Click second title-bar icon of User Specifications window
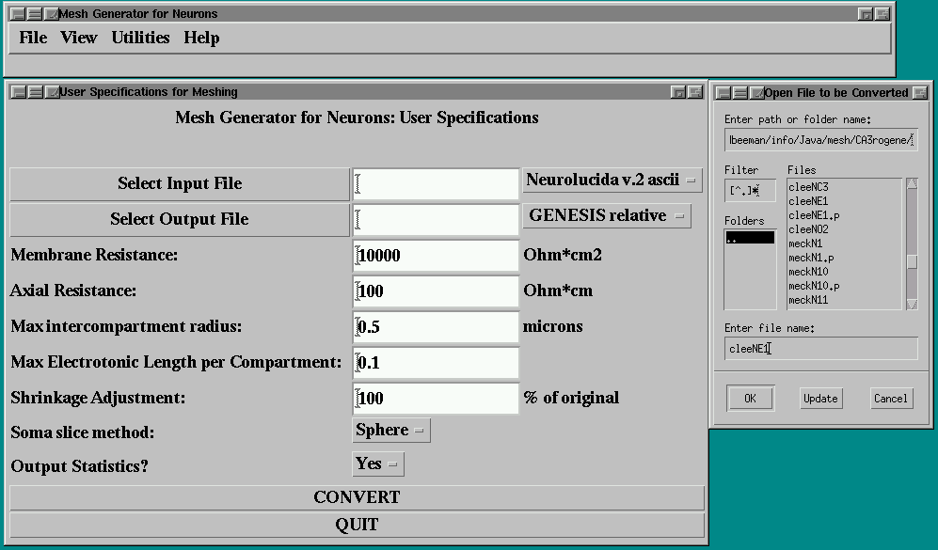 (36, 92)
